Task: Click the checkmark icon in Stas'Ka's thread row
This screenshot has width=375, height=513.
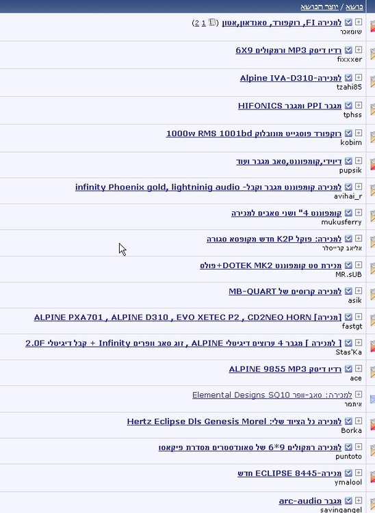Action: [348, 343]
